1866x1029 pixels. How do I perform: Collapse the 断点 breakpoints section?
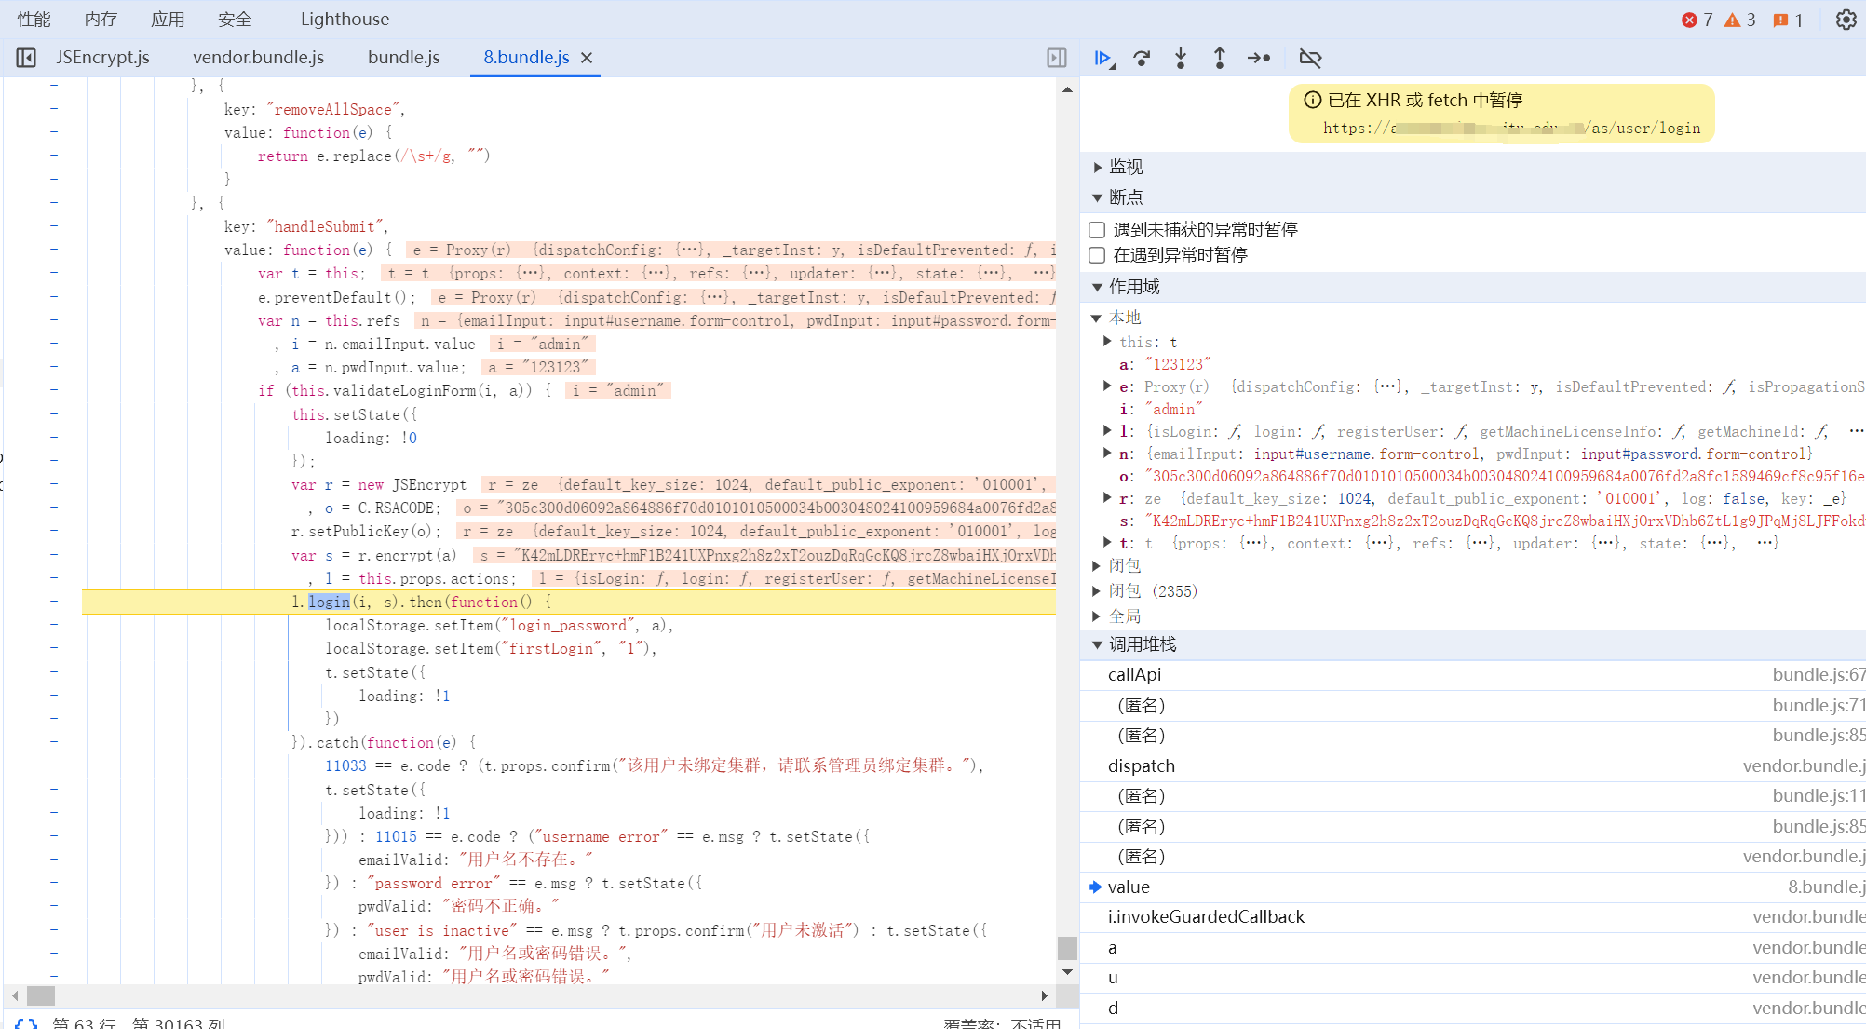pos(1125,197)
